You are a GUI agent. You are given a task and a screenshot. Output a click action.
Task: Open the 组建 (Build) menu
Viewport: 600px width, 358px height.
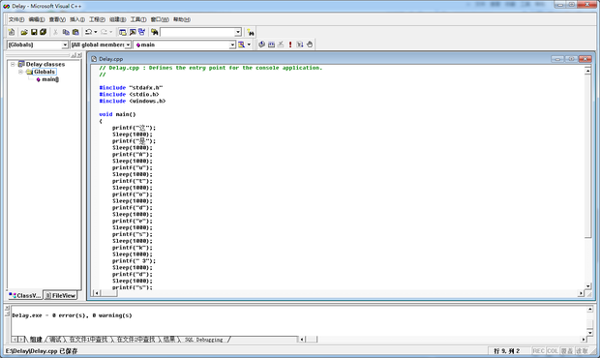tap(117, 19)
